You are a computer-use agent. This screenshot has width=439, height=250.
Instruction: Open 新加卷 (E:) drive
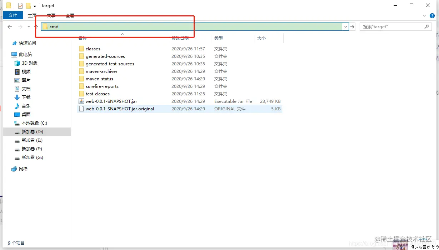pos(32,140)
